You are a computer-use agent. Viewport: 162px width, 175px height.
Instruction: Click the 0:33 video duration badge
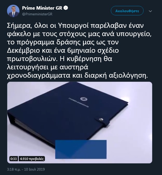pos(14,159)
